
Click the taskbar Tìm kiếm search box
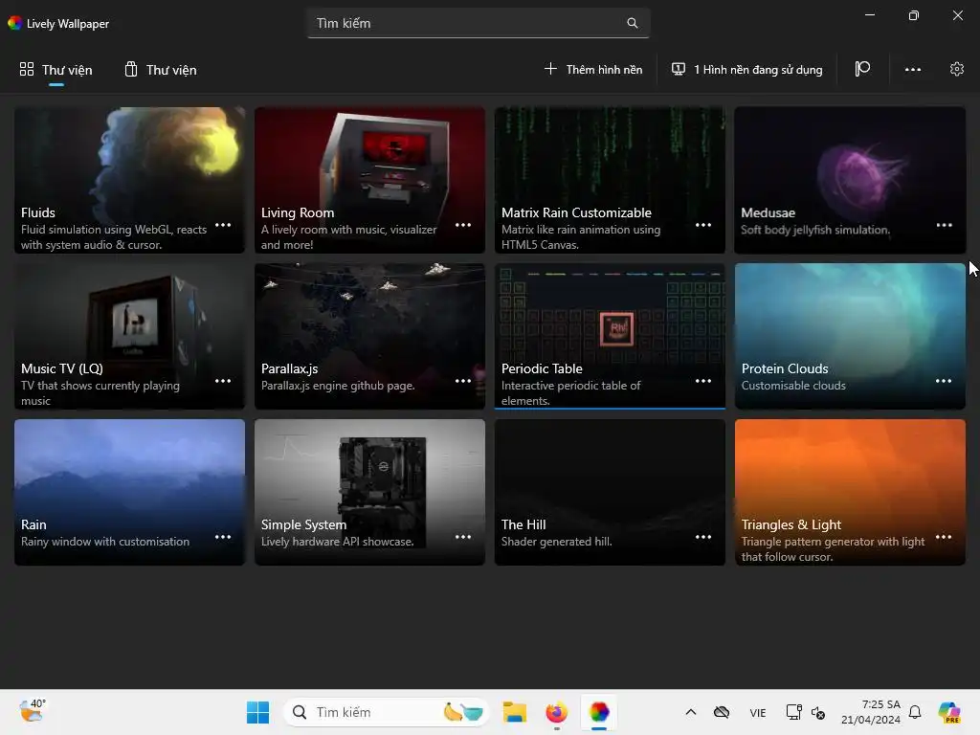click(x=386, y=712)
